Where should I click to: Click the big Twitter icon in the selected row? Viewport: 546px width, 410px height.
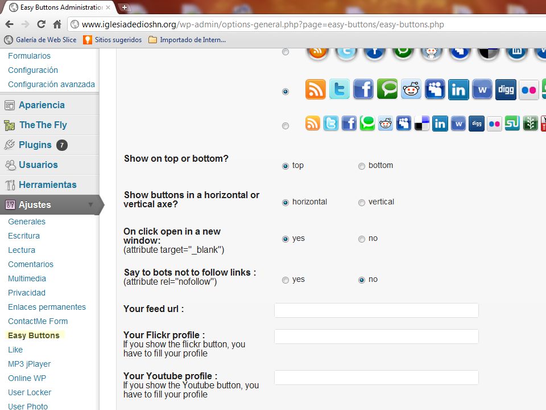point(339,89)
